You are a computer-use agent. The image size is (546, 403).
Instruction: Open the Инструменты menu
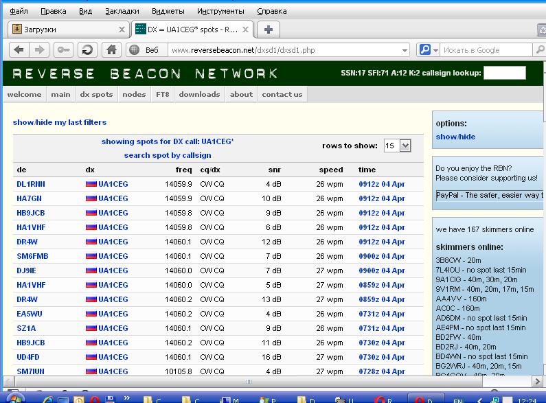pyautogui.click(x=220, y=11)
